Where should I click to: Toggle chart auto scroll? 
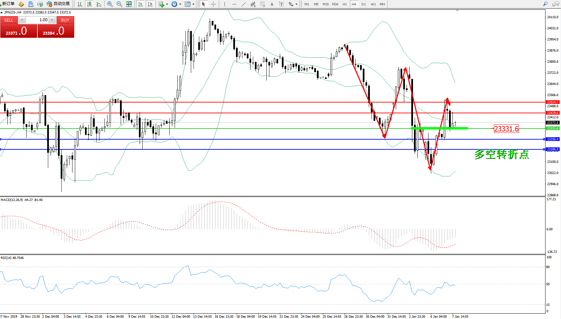click(141, 4)
